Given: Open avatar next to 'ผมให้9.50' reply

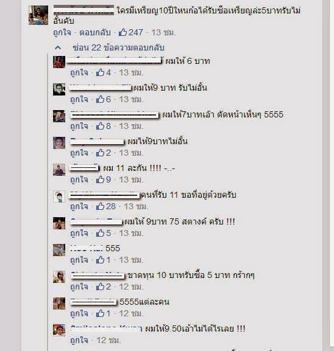Looking at the screenshot, I should coord(59,330).
